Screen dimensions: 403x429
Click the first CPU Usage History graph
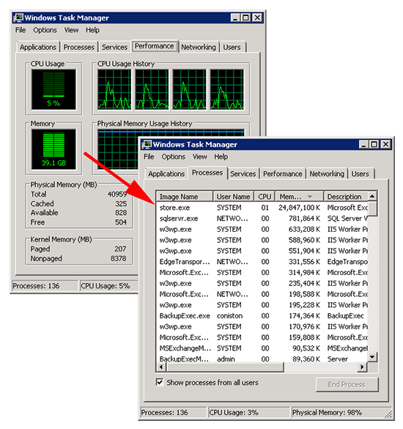point(114,89)
